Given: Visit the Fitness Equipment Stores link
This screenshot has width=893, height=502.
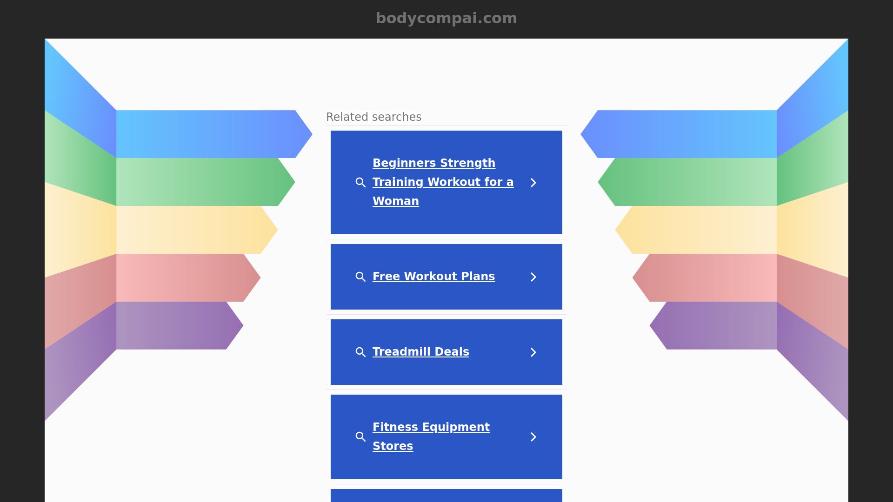Looking at the screenshot, I should click(431, 436).
